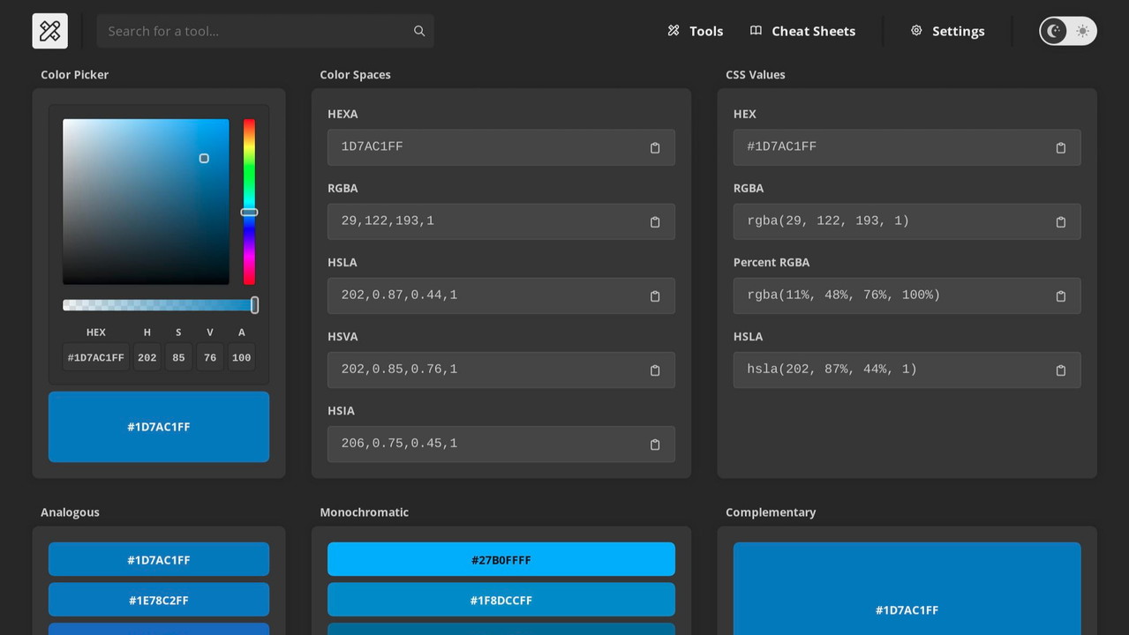
Task: Click the #1D7AC1FF color preview button
Action: point(159,427)
